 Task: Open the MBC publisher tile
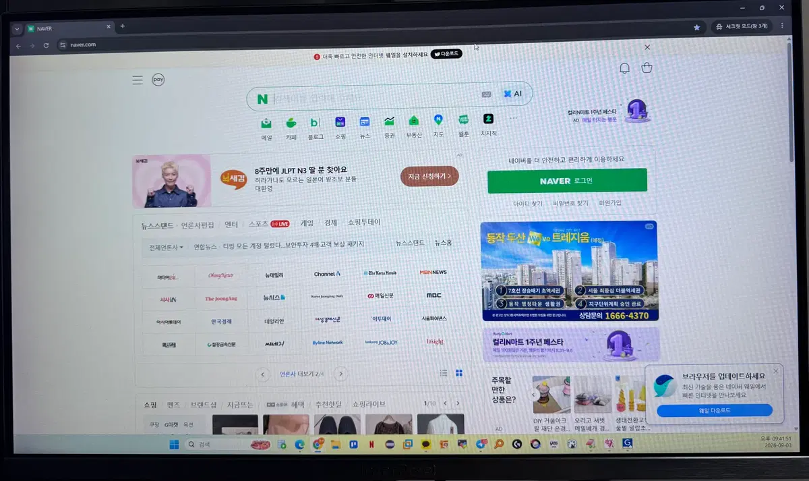point(433,295)
